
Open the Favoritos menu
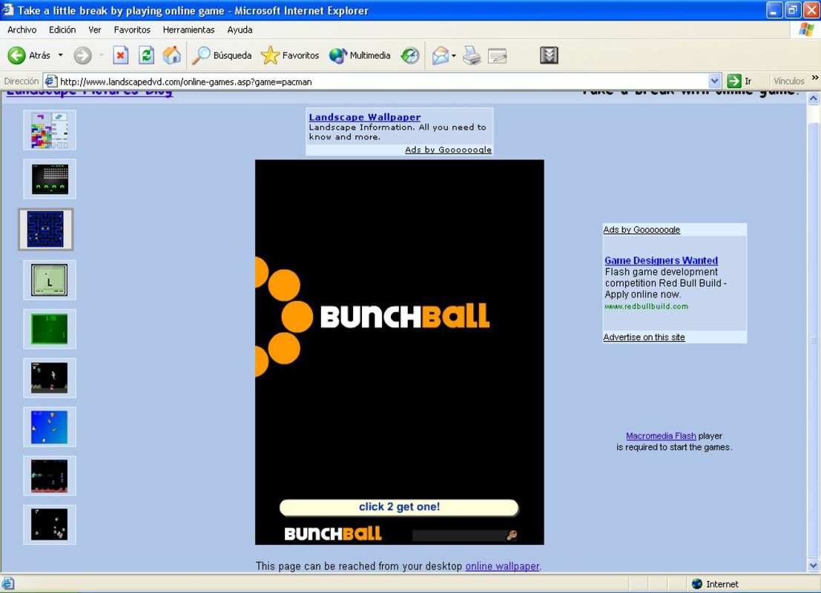click(132, 30)
